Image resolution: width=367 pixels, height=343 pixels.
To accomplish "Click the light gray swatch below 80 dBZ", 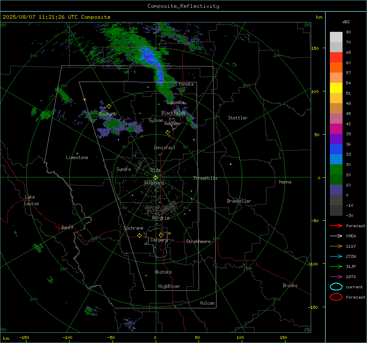I will pyautogui.click(x=336, y=37).
